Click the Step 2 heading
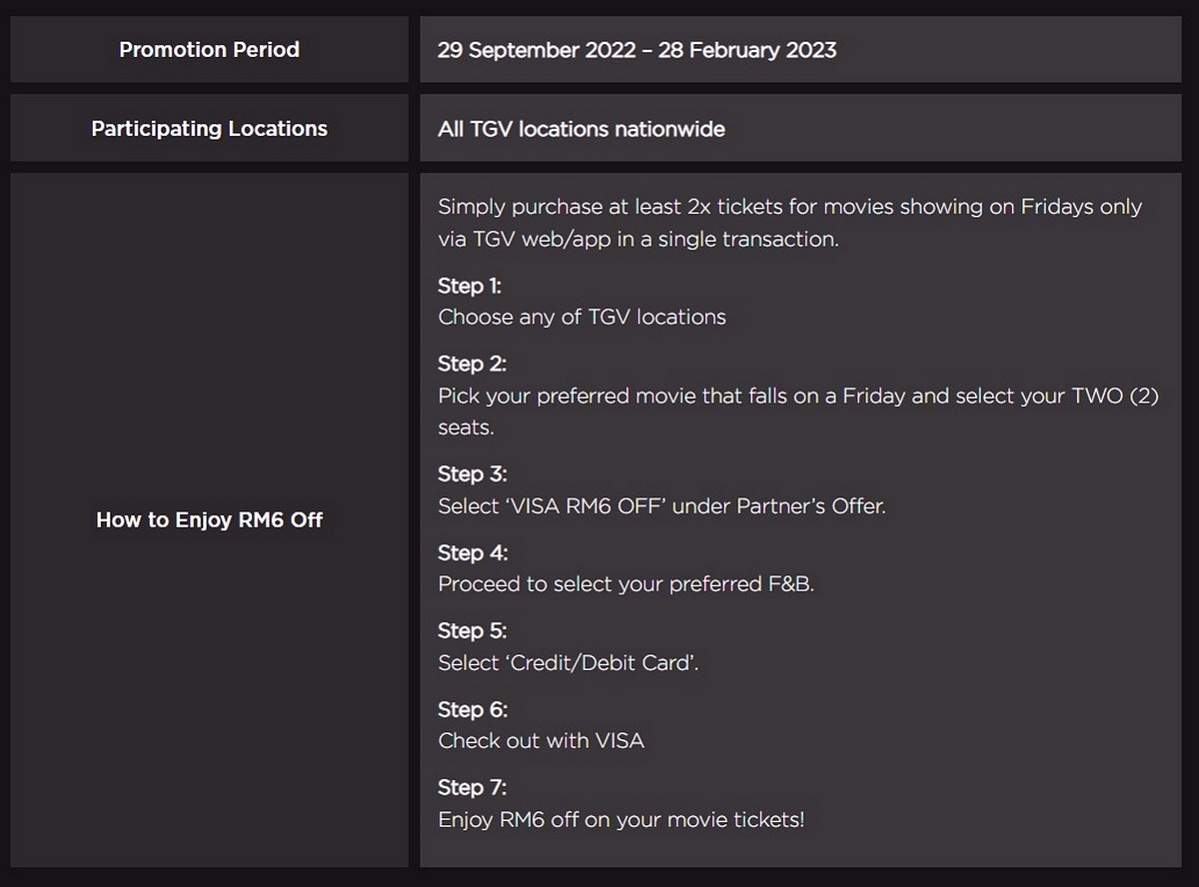The height and width of the screenshot is (887, 1199). (472, 364)
